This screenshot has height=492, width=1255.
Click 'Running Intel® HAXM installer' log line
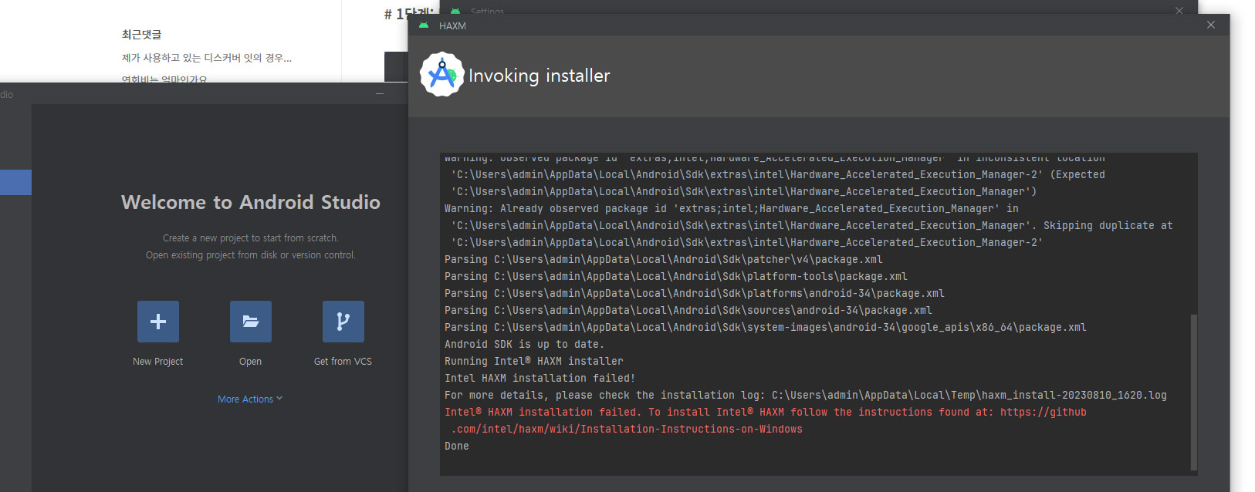point(533,361)
